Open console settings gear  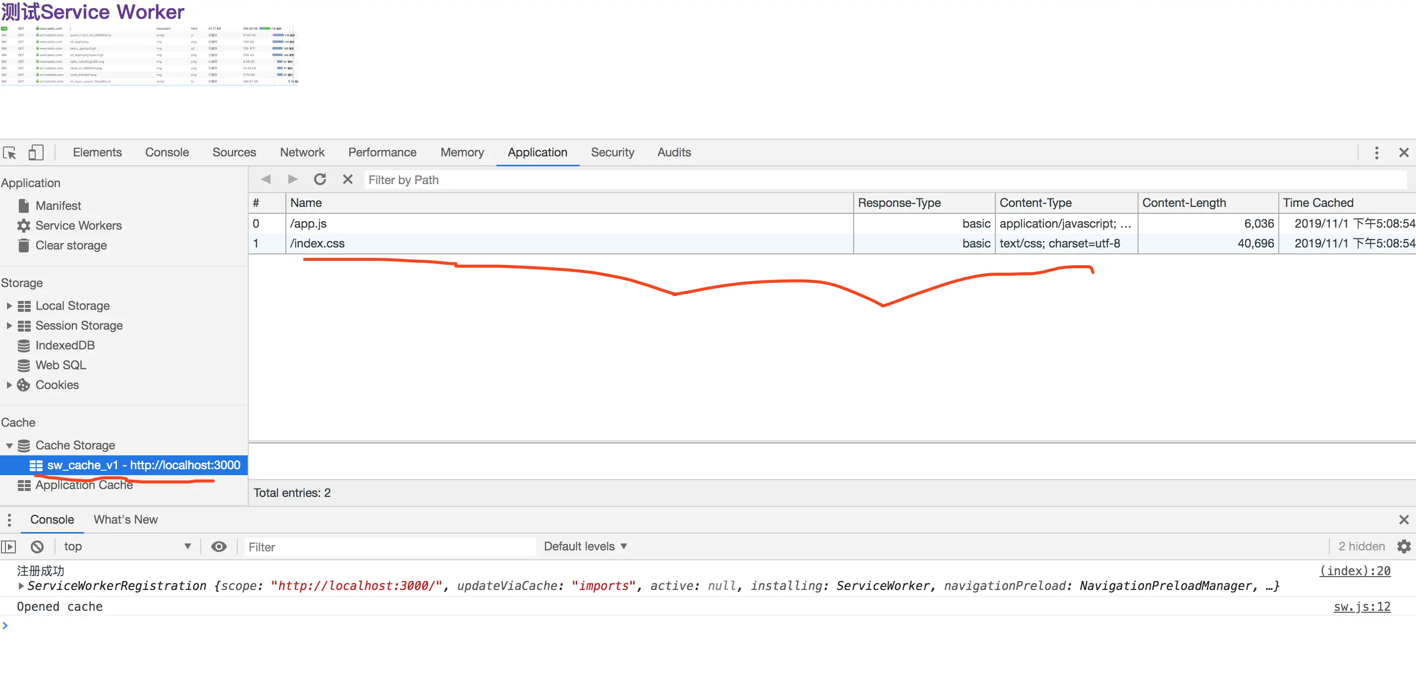point(1403,546)
